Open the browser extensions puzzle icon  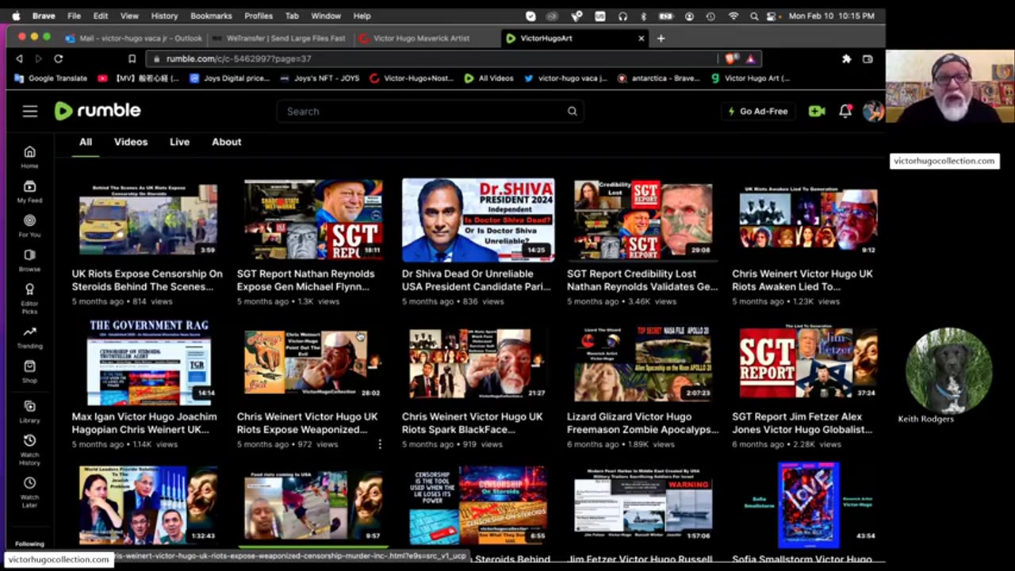(846, 59)
